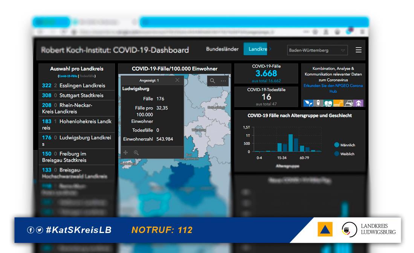This screenshot has width=414, height=253.
Task: Click the arrow next to the Landkreise tab
Action: [x=270, y=49]
